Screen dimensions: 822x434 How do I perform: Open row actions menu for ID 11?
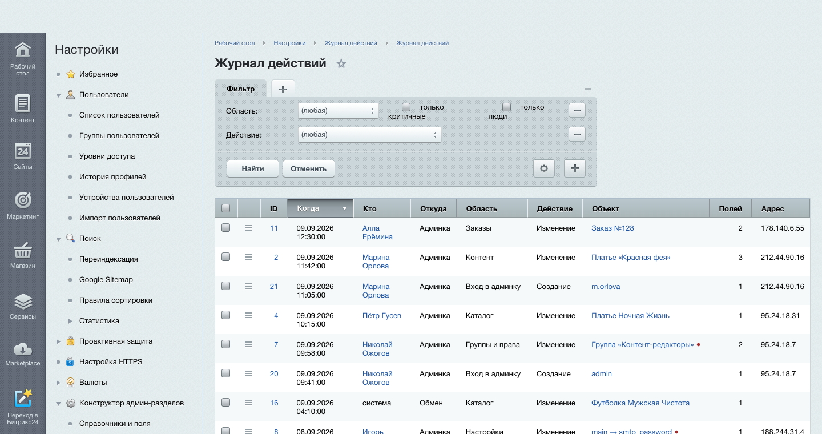[x=248, y=228]
